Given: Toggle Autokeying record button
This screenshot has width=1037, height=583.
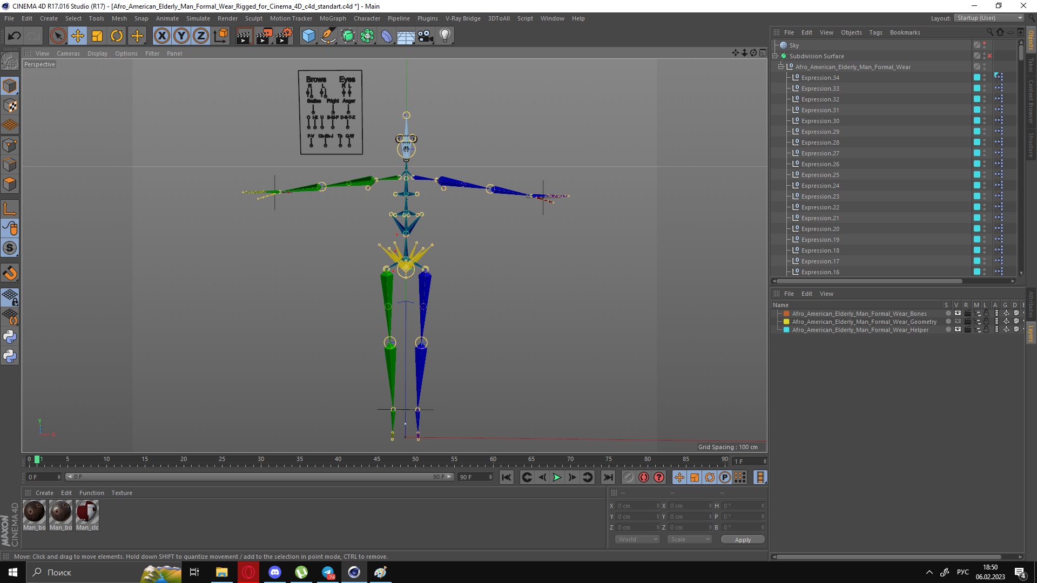Looking at the screenshot, I should (x=643, y=477).
